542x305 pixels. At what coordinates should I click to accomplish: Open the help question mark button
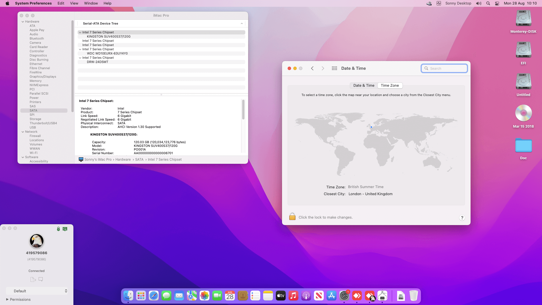click(x=462, y=218)
